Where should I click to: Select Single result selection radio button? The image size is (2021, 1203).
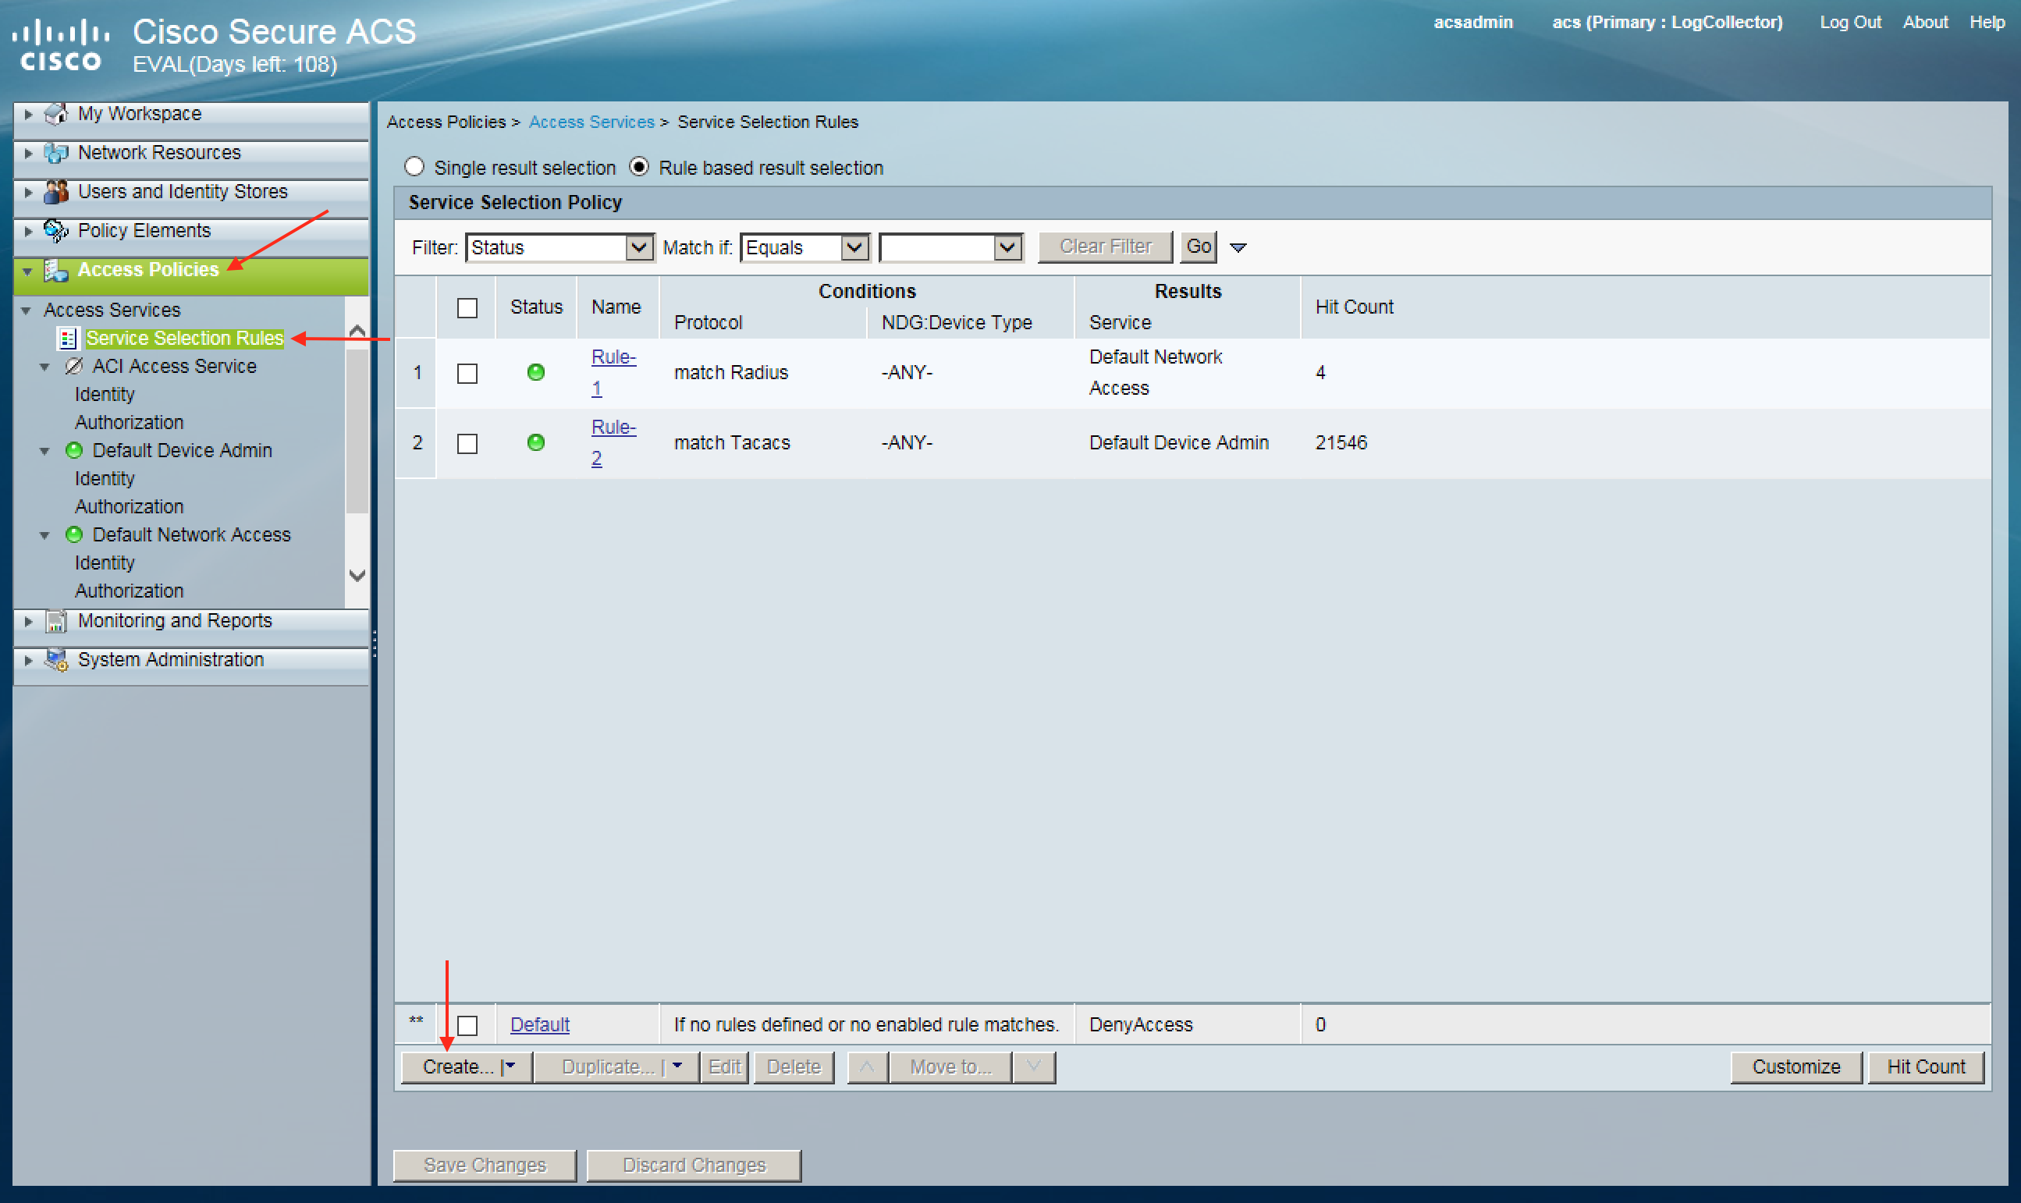click(414, 167)
